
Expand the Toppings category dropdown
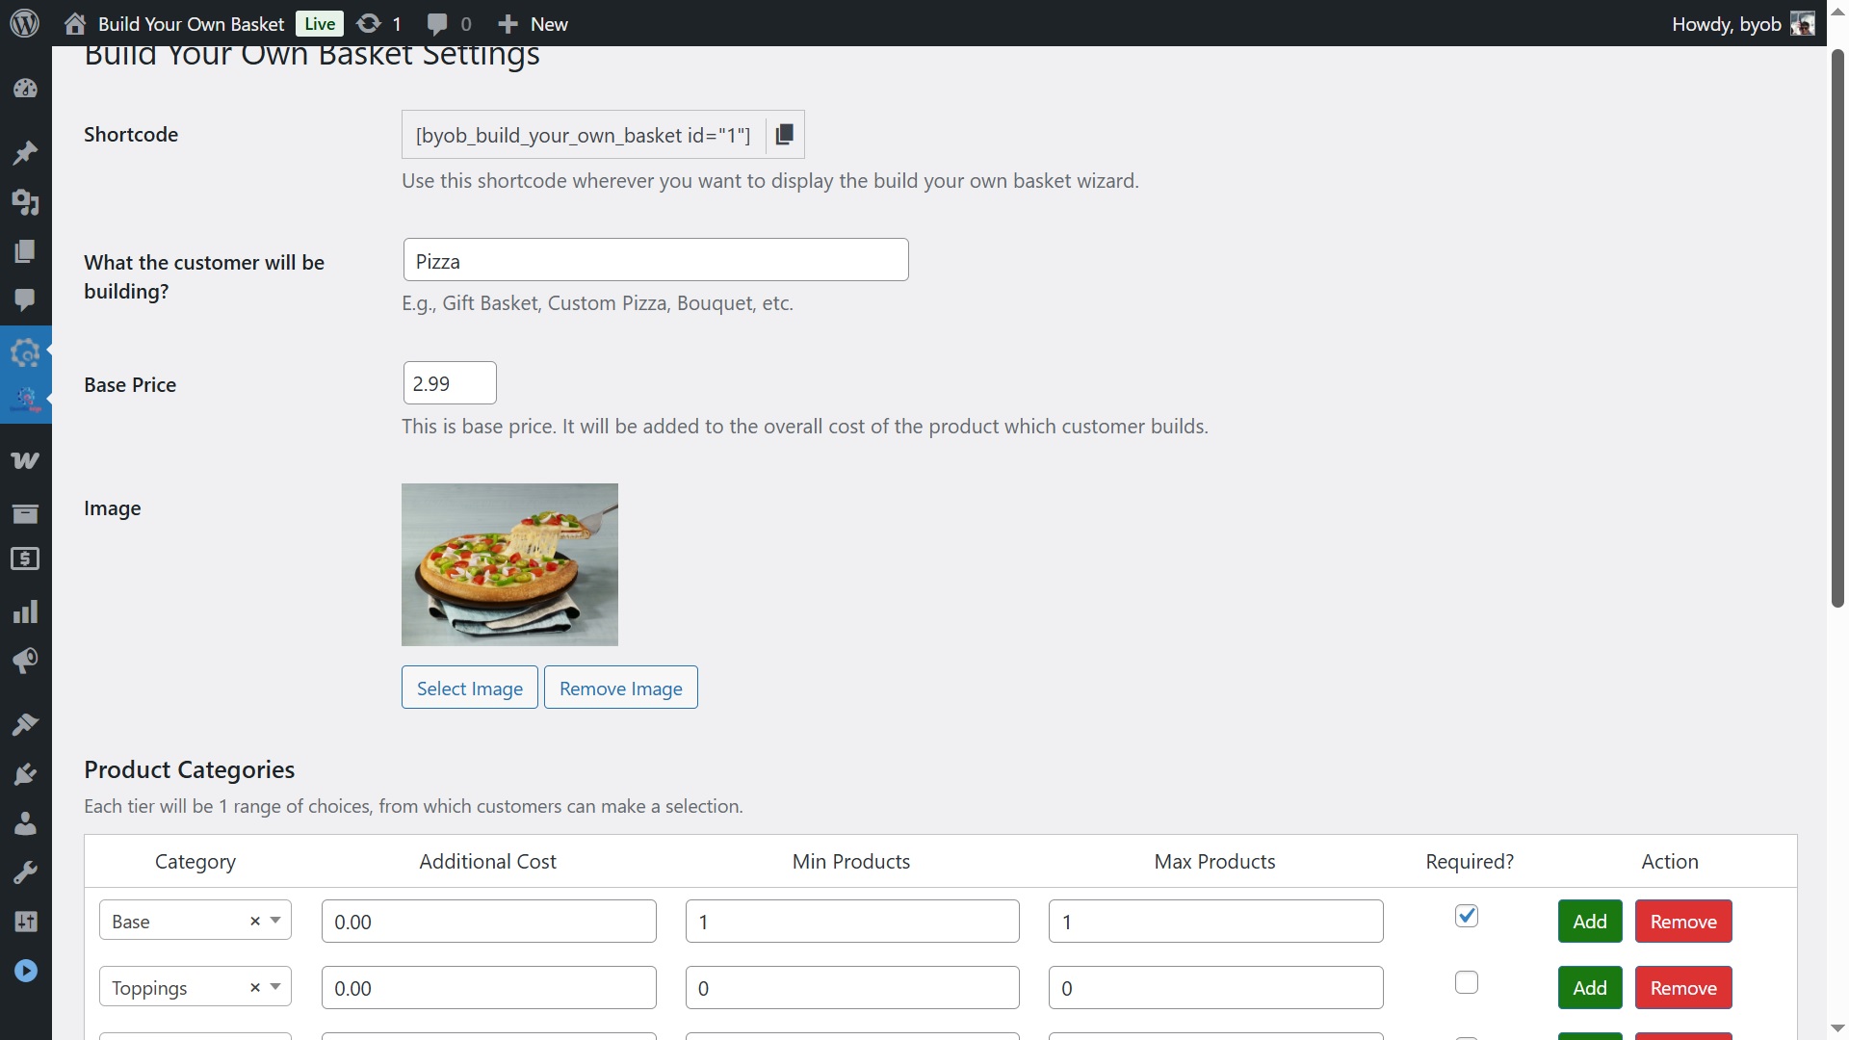pyautogui.click(x=275, y=987)
